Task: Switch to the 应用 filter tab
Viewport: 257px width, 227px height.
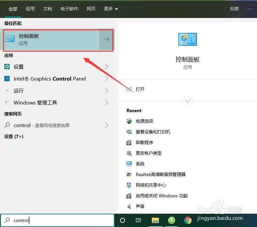Action: point(30,9)
